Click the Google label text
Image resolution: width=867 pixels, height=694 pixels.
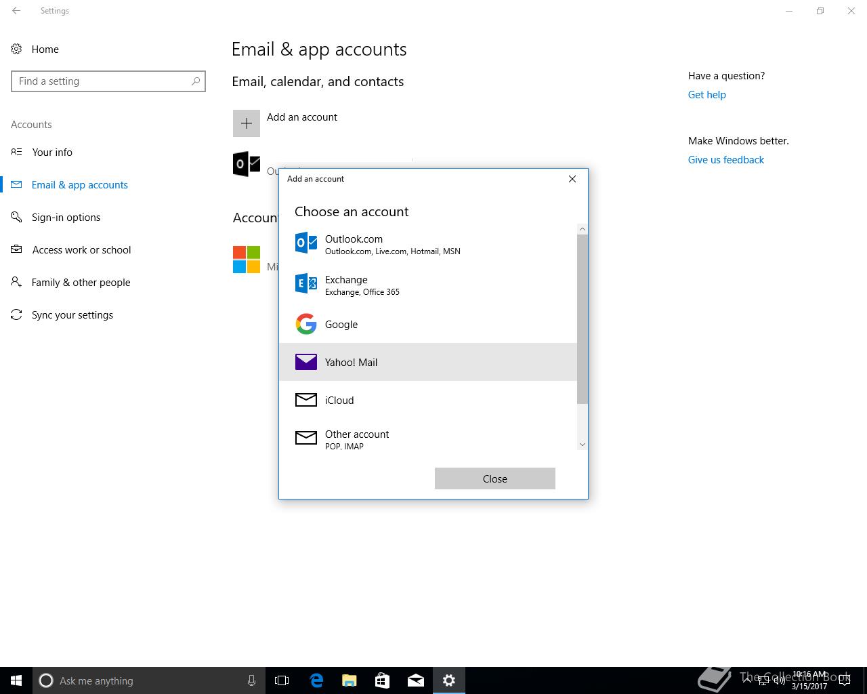click(341, 325)
